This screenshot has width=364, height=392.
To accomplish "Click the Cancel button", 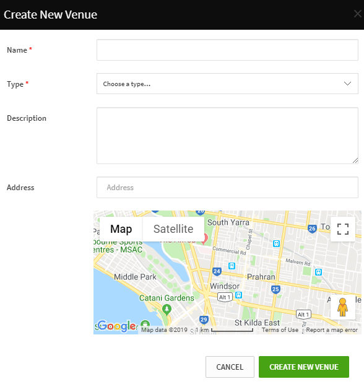I will (230, 367).
